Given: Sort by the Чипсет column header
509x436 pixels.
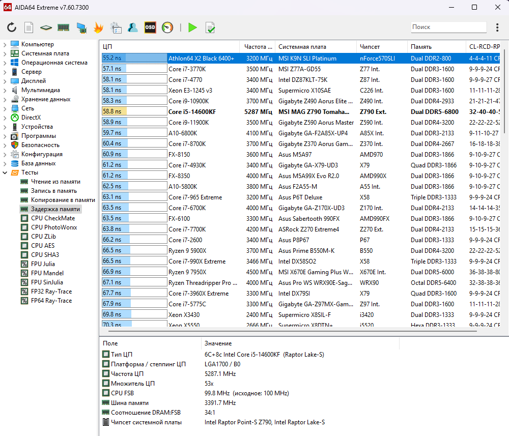Looking at the screenshot, I should click(382, 47).
